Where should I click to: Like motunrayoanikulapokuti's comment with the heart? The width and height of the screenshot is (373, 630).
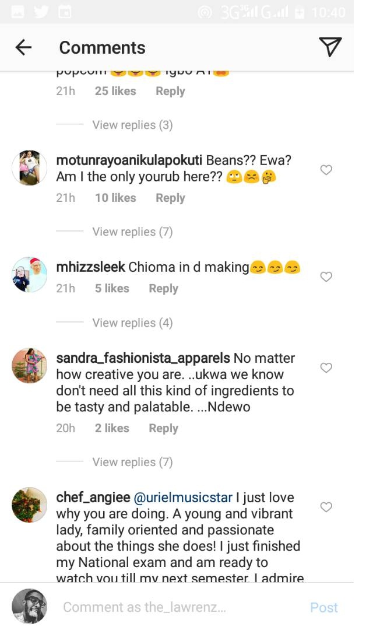click(x=326, y=170)
